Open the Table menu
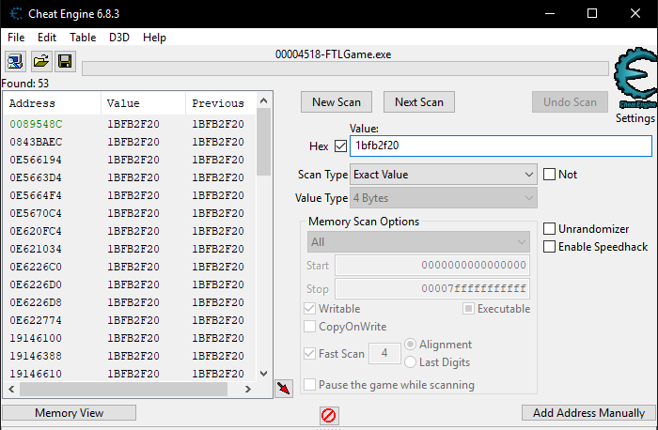Viewport: 658px width, 430px height. tap(83, 38)
